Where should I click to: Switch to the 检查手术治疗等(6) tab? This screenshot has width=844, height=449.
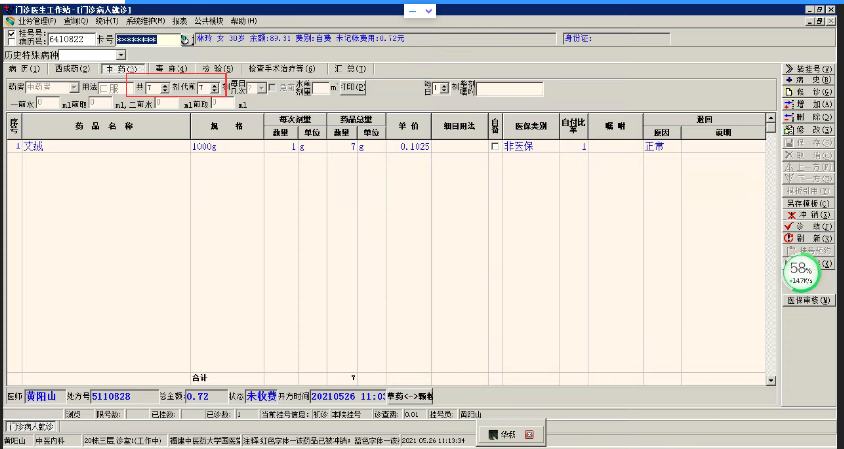click(x=282, y=69)
